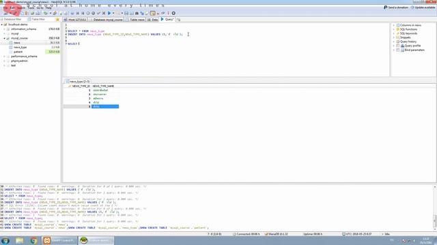Switch to the Table: news tab
437x245 pixels.
click(x=135, y=20)
